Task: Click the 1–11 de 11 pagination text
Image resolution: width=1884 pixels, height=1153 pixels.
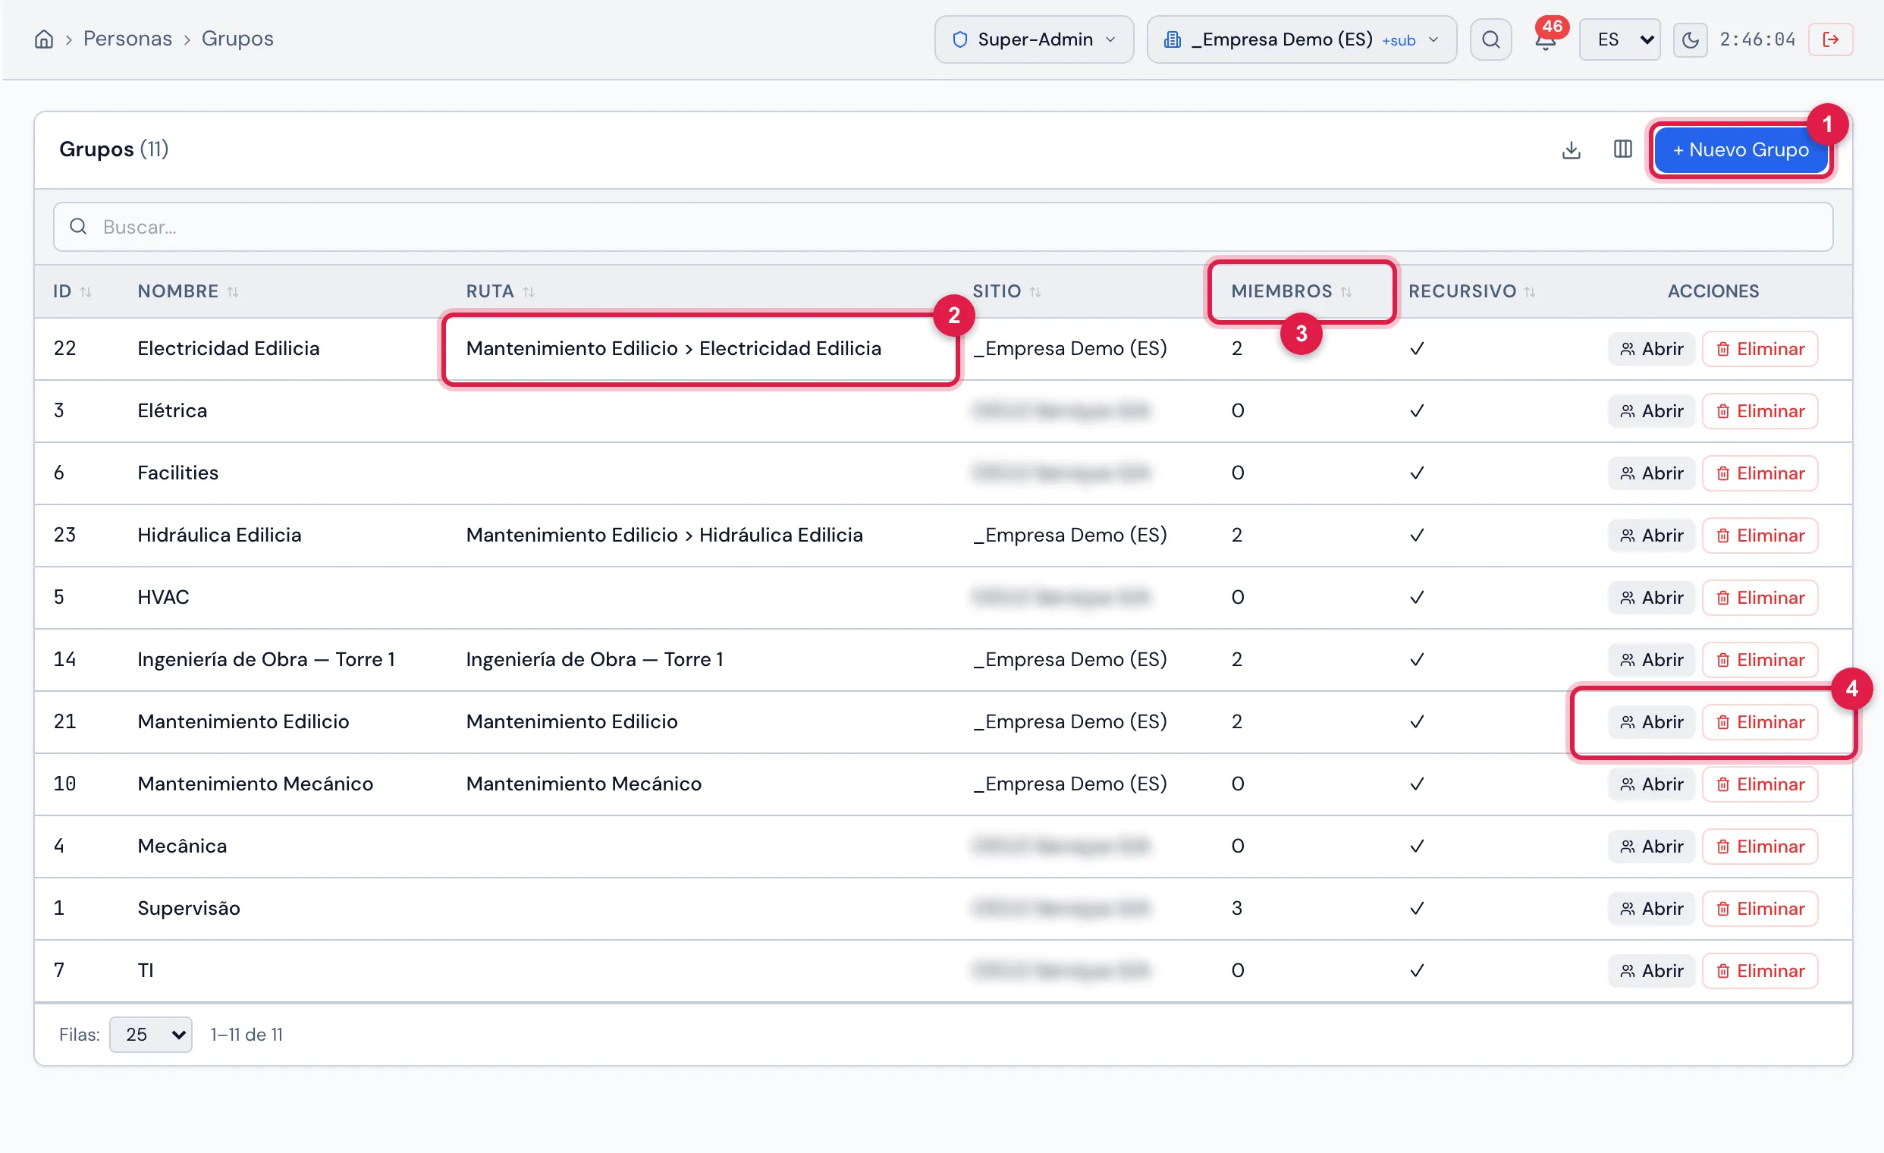Action: pos(246,1035)
